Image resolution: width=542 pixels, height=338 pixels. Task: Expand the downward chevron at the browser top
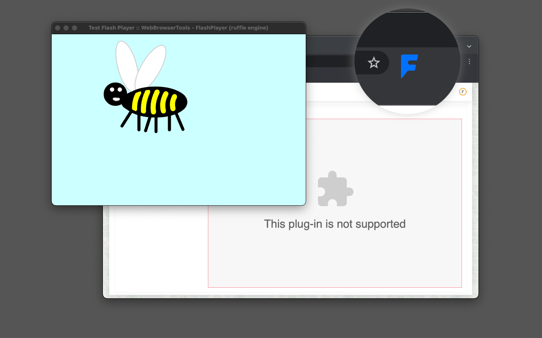click(469, 46)
